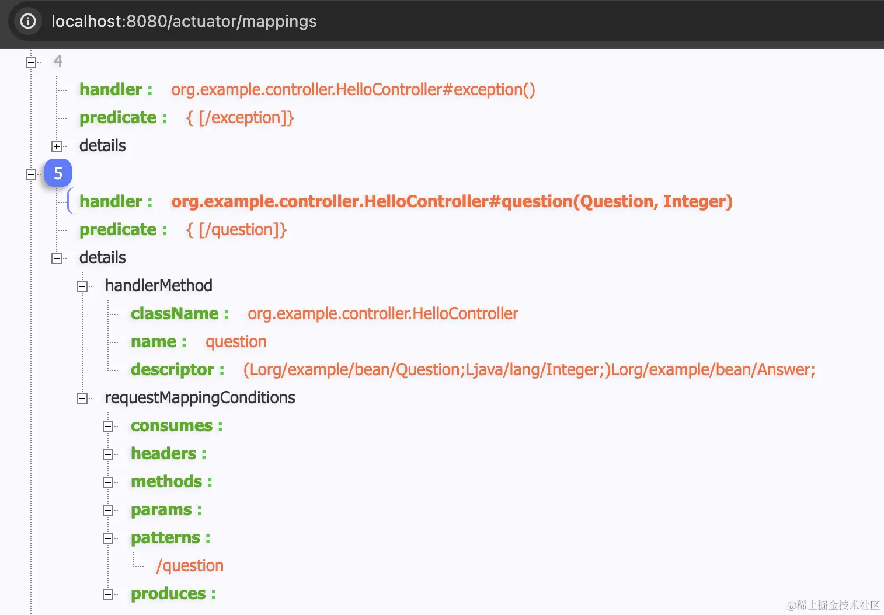The image size is (884, 615).
Task: Collapse the methods node
Action: click(108, 482)
